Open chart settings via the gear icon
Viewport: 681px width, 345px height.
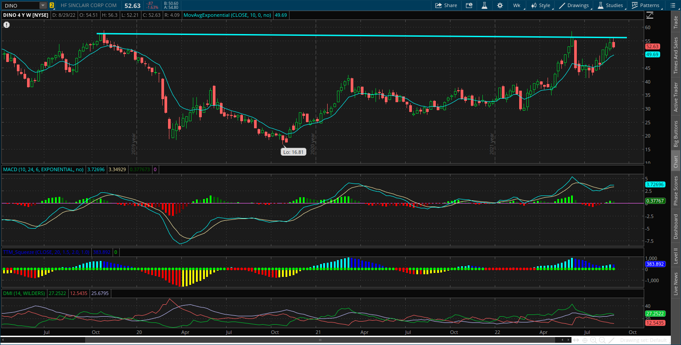click(x=500, y=5)
